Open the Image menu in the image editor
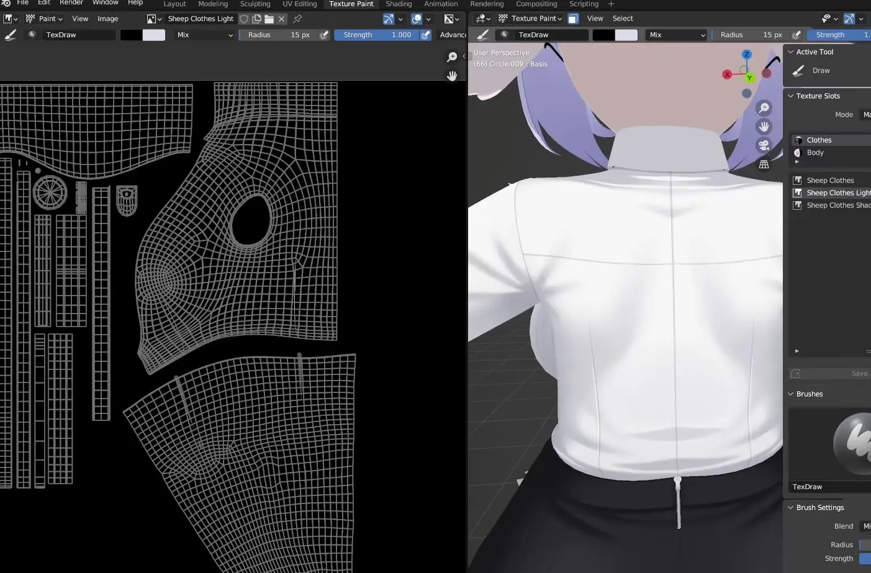Viewport: 871px width, 573px height. (107, 19)
